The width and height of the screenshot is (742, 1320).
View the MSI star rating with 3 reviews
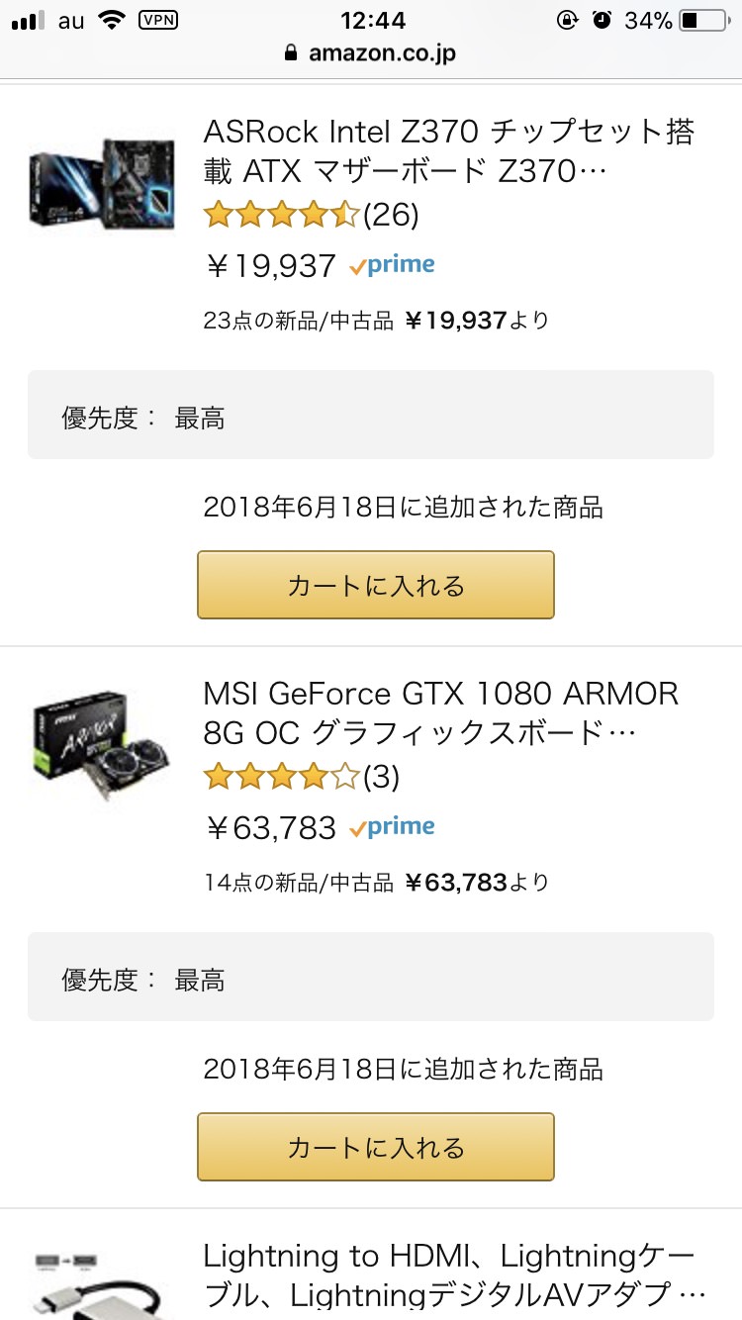point(301,777)
